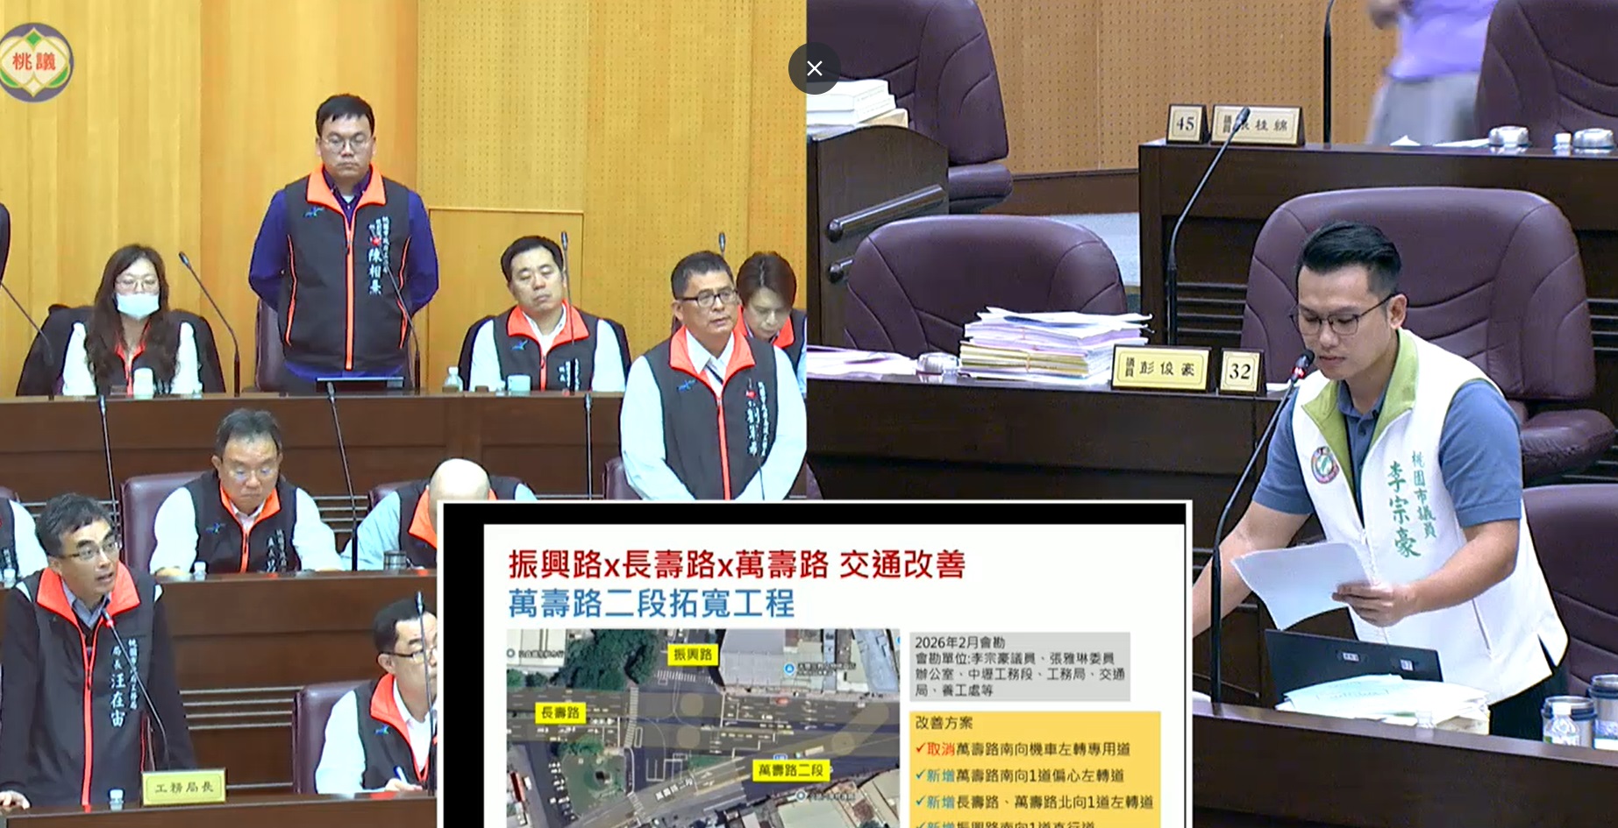Image resolution: width=1618 pixels, height=828 pixels.
Task: Close the video overlay with the X button
Action: click(814, 68)
